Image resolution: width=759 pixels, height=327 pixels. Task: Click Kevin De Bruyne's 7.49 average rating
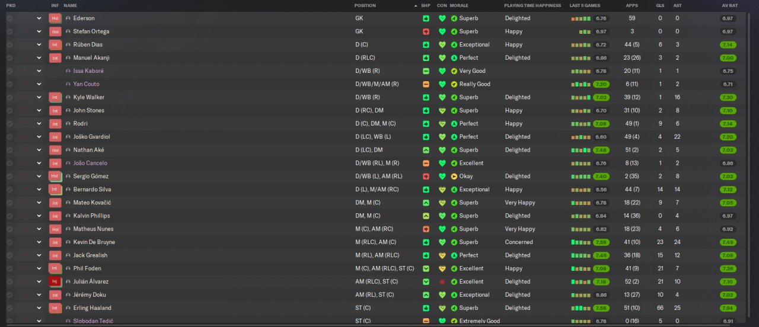[x=728, y=242]
